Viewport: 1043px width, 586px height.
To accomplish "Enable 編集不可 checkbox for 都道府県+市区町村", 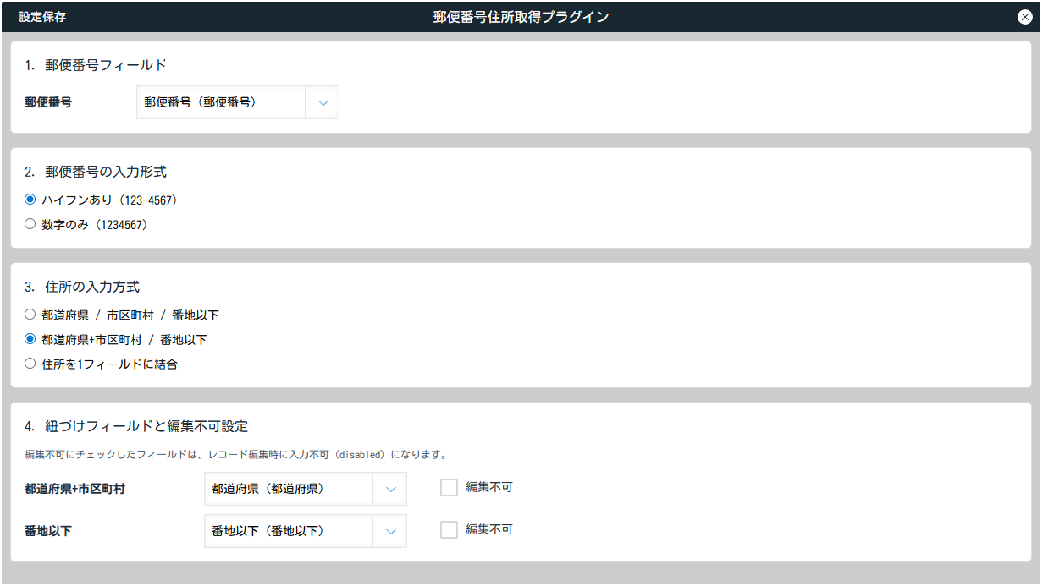I will [449, 488].
